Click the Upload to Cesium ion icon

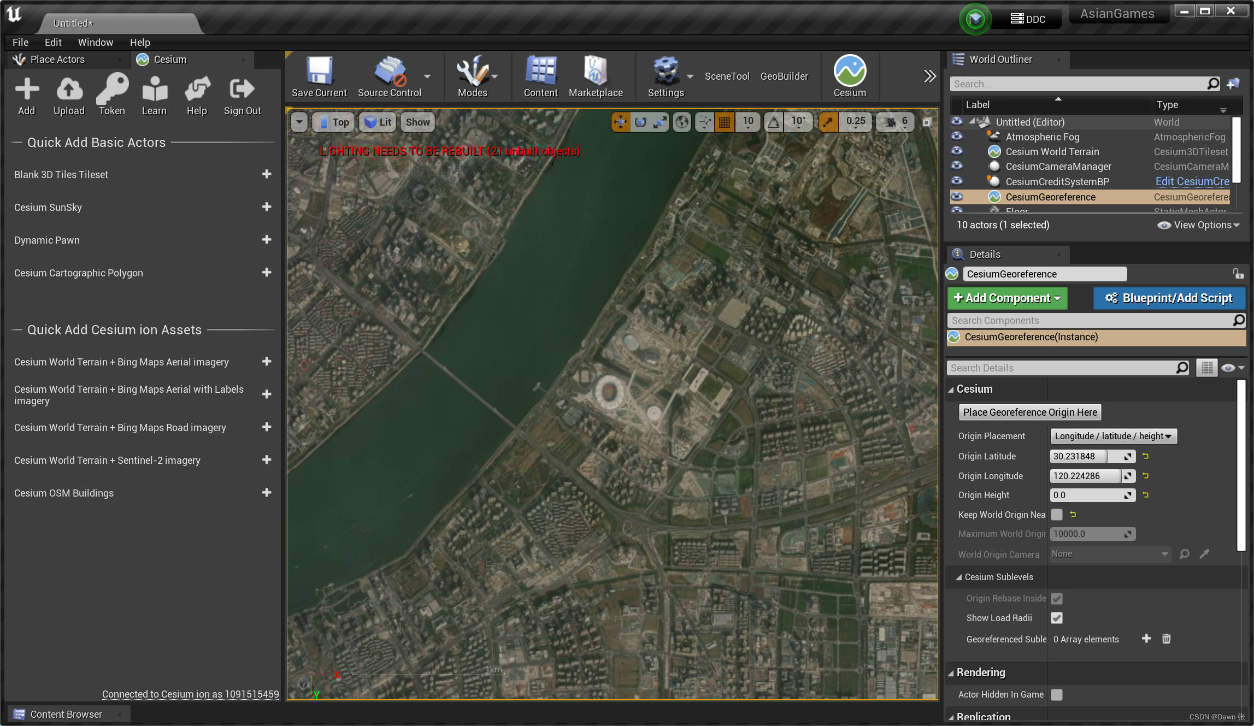point(69,88)
